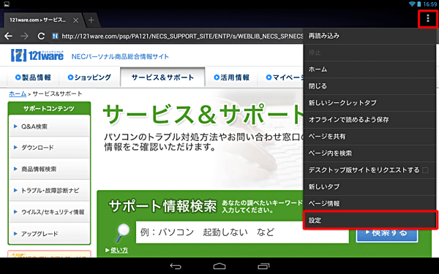Open the 製品情報 navigation tab
Image resolution: width=439 pixels, height=274 pixels.
33,77
